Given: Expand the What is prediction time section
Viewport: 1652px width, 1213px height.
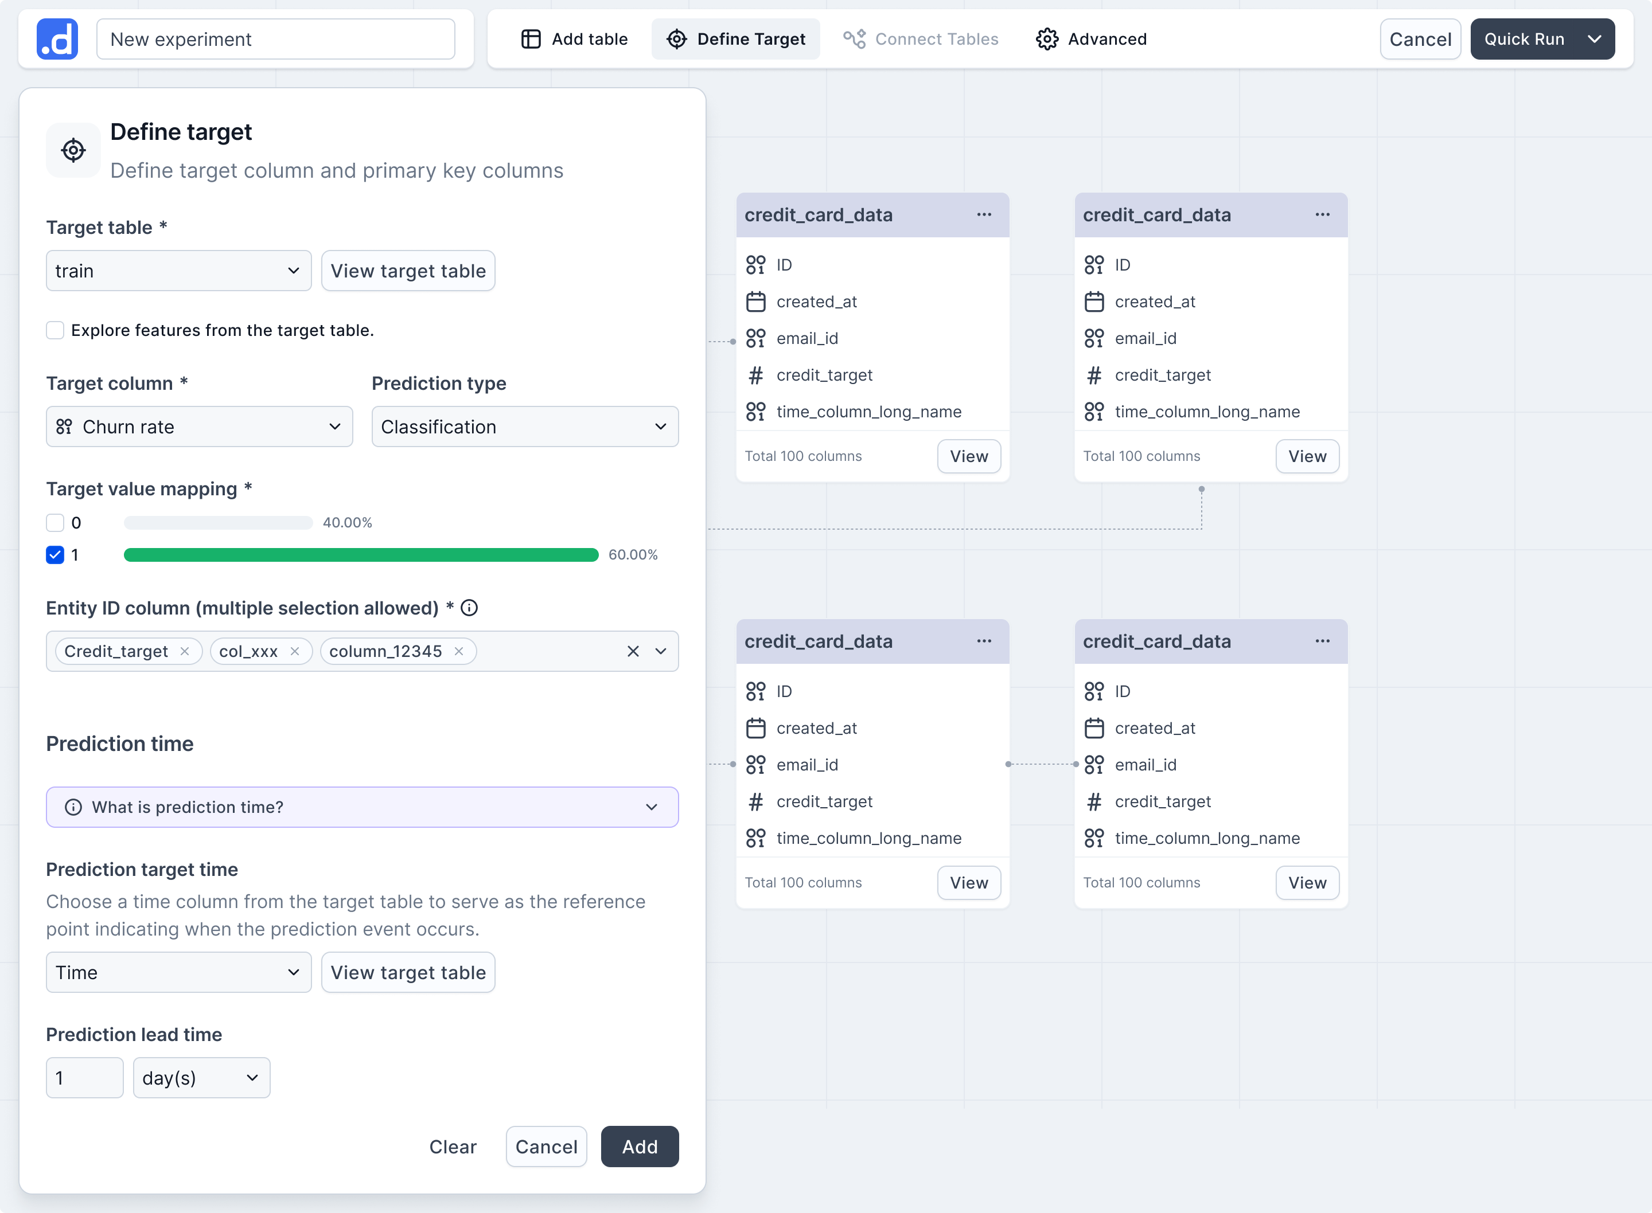Looking at the screenshot, I should point(362,807).
